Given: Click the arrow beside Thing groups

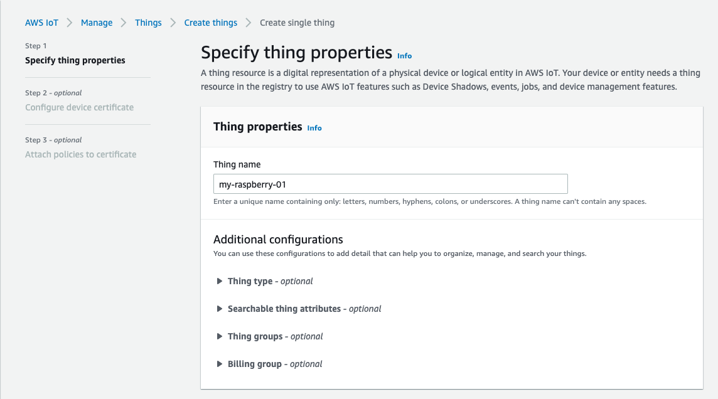Looking at the screenshot, I should pyautogui.click(x=220, y=336).
